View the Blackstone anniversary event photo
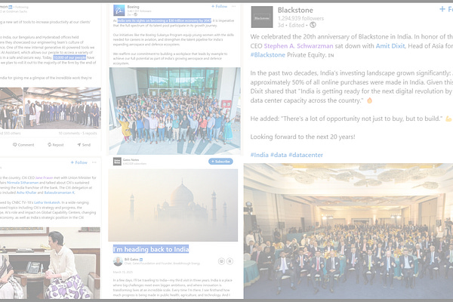453x302 pixels. coord(348,231)
